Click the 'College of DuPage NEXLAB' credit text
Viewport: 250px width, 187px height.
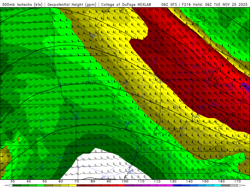126,4
